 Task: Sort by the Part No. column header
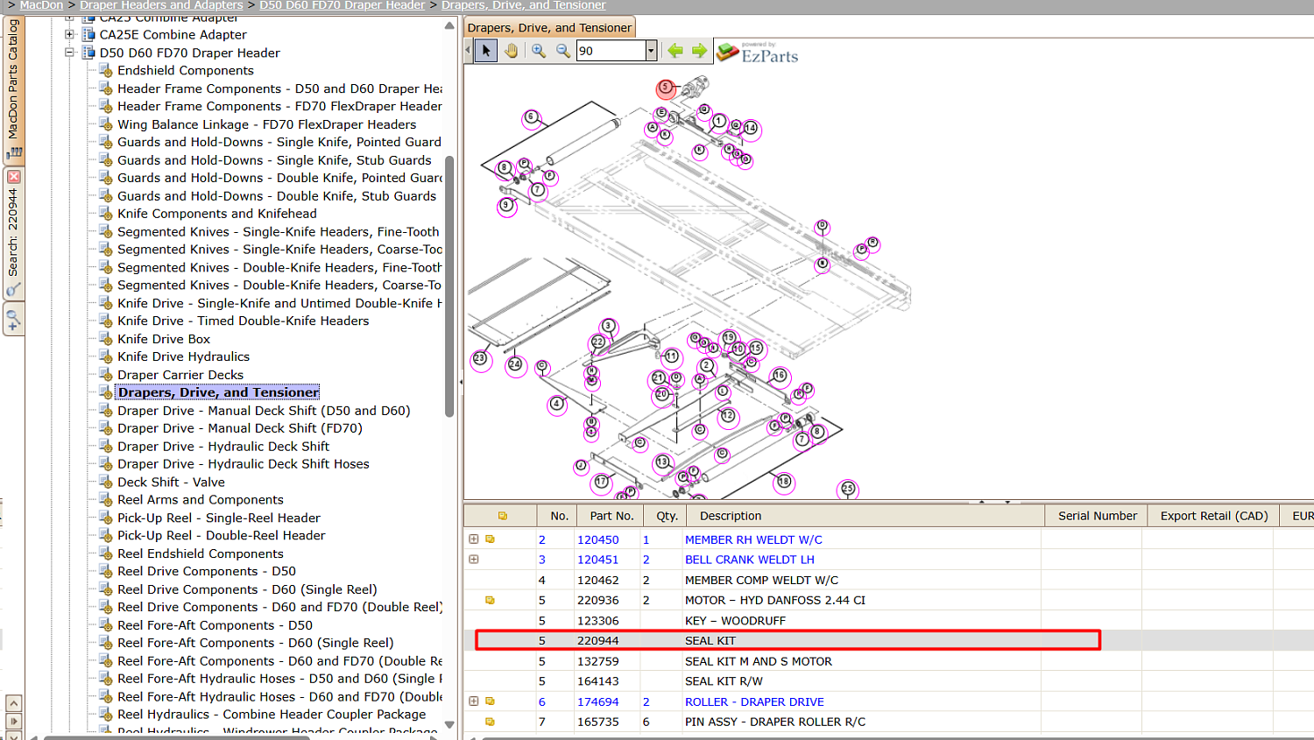click(x=611, y=516)
